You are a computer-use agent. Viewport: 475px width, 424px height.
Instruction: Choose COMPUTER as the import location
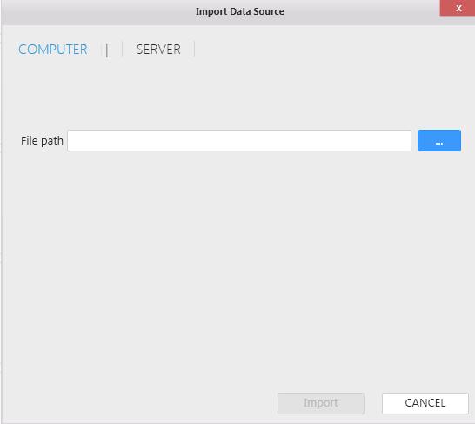[x=53, y=50]
